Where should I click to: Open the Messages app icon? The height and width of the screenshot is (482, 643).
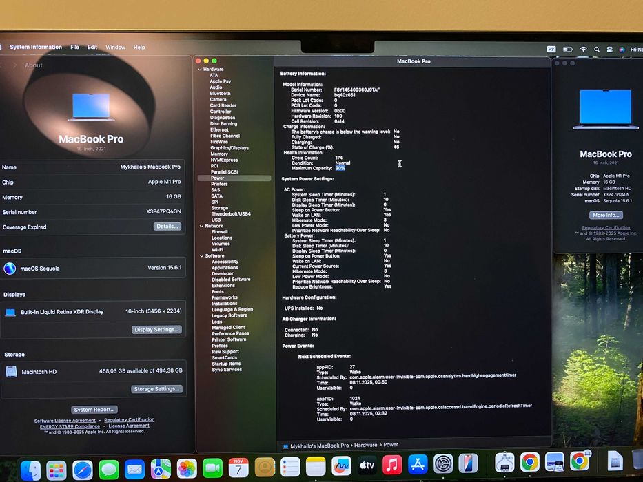[109, 470]
